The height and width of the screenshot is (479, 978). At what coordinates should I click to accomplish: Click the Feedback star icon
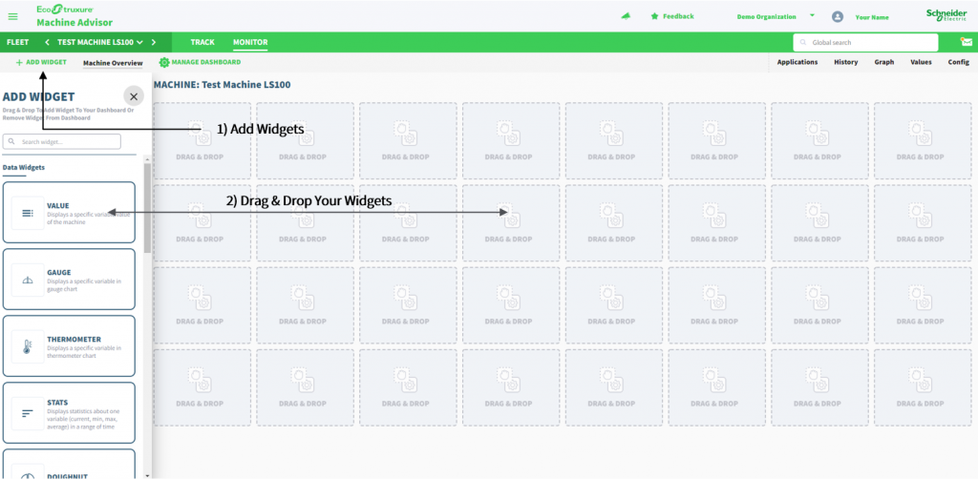point(654,16)
